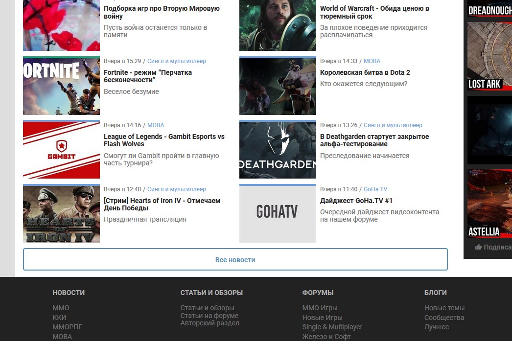Screen dimensions: 512x341
Task: Open the Dota 2 article thumbnail
Action: point(278,86)
